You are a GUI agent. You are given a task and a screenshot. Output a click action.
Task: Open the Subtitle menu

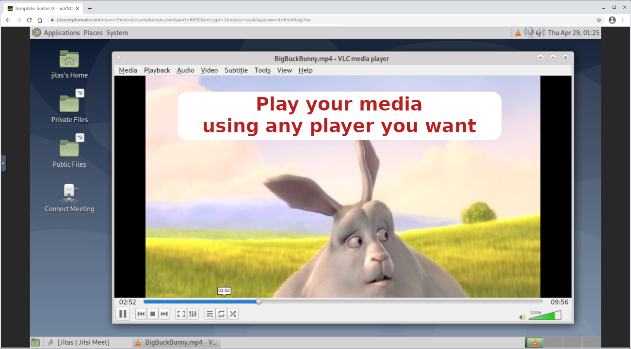point(236,70)
